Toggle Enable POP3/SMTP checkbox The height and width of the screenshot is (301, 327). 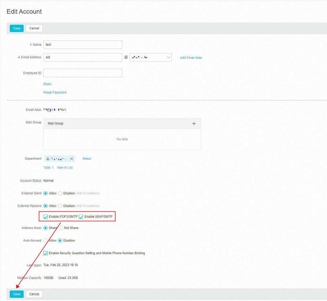[45, 217]
